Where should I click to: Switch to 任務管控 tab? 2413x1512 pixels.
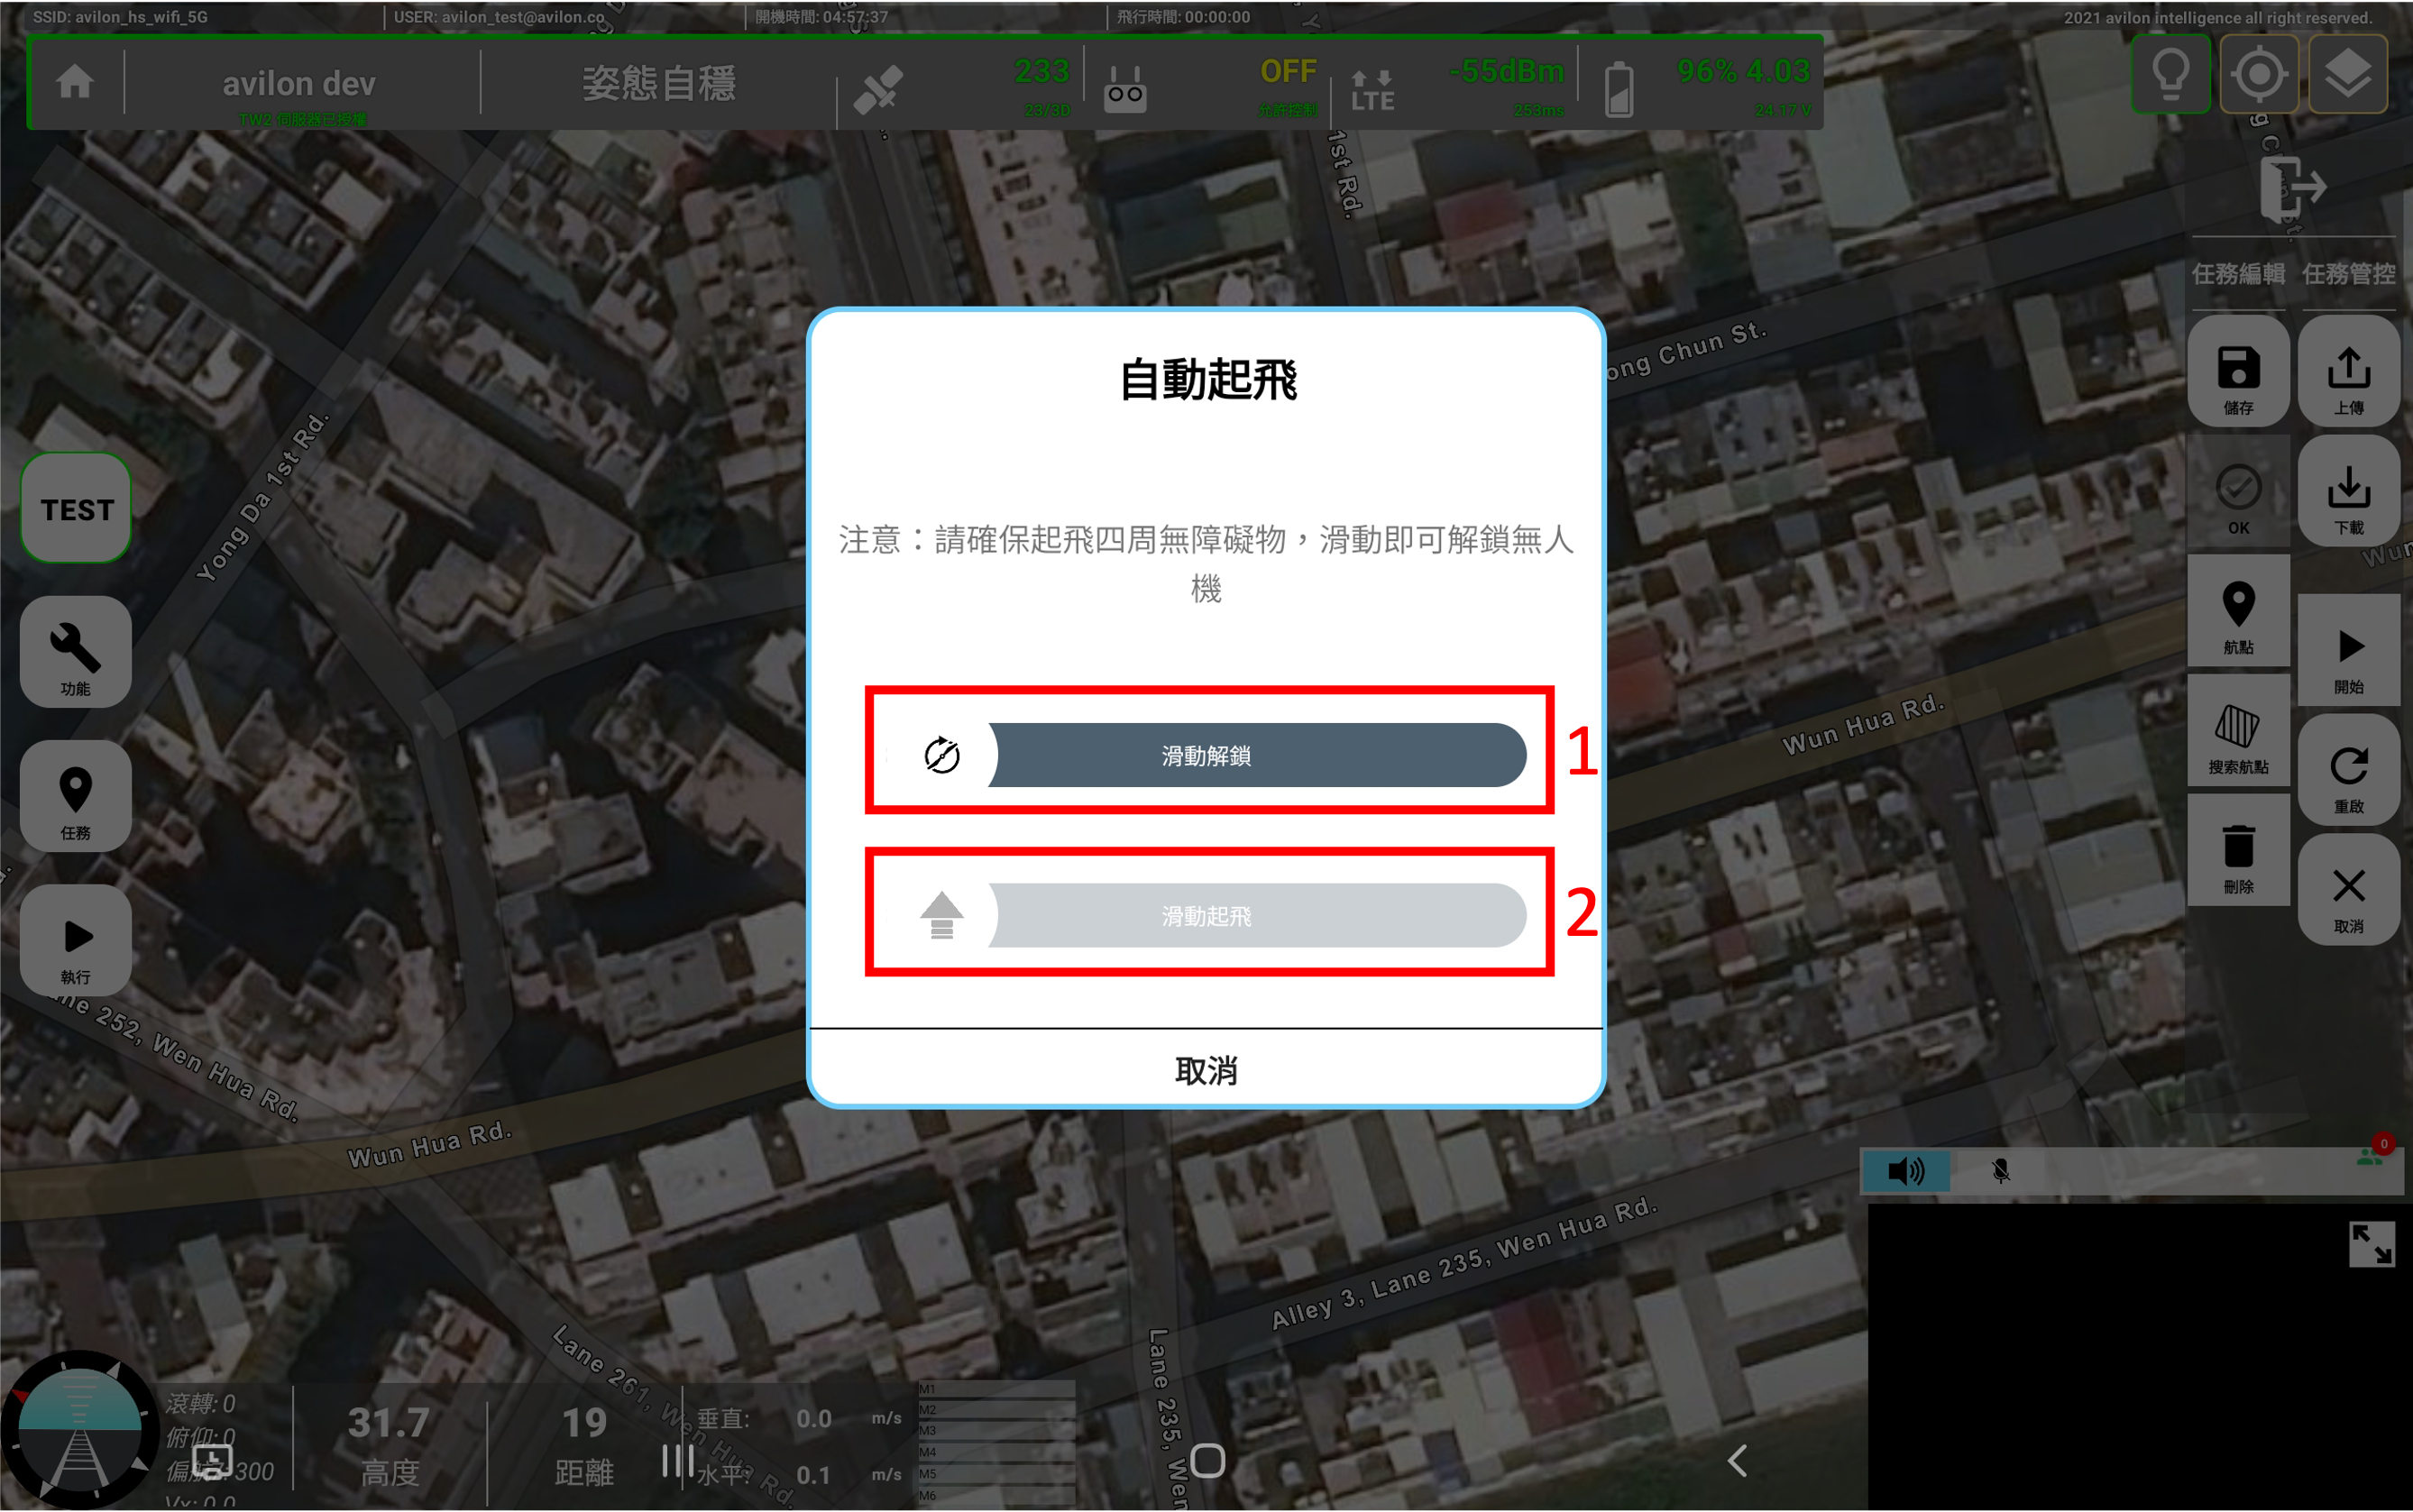[2348, 274]
